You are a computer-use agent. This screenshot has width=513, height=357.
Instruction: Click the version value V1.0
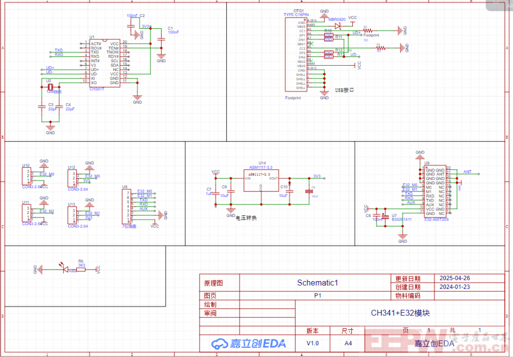[312, 343]
